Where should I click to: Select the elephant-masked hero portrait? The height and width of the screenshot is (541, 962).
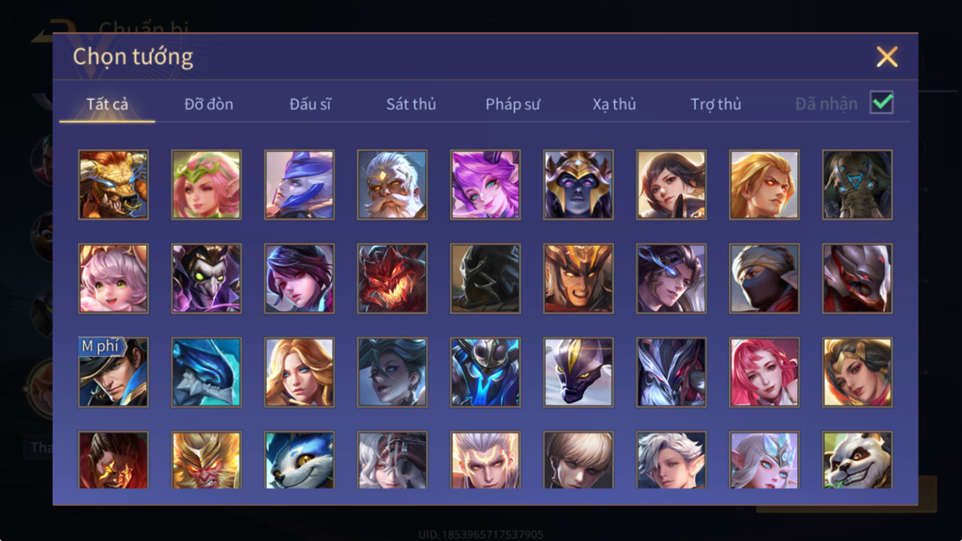click(x=857, y=185)
